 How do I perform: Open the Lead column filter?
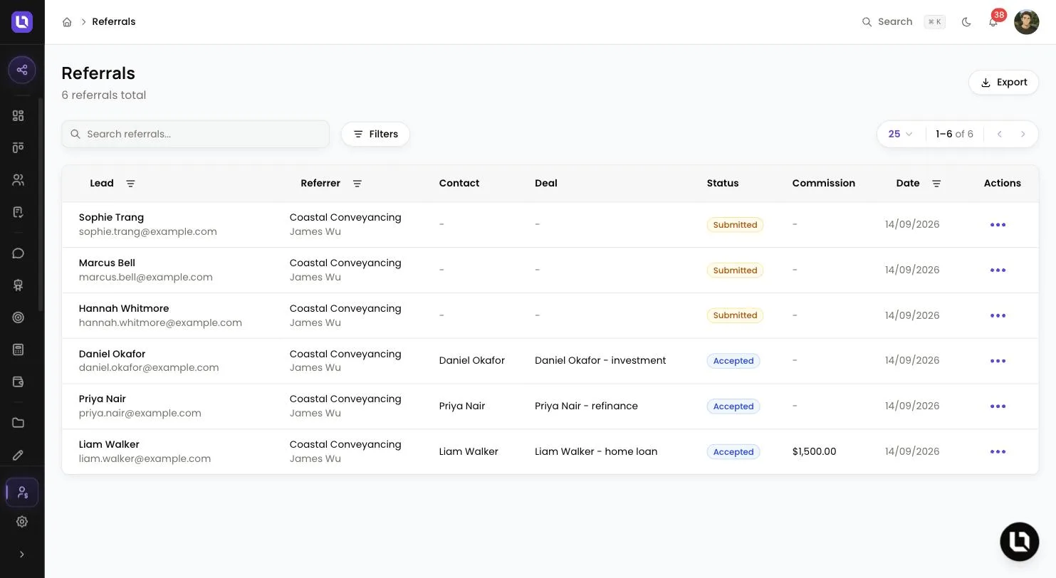coord(130,184)
